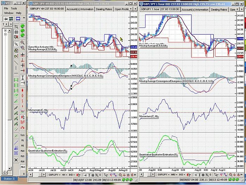Screen dimensions: 246x185
Task: Click the grid toggle tool in left toolbar
Action: (x=16, y=32)
